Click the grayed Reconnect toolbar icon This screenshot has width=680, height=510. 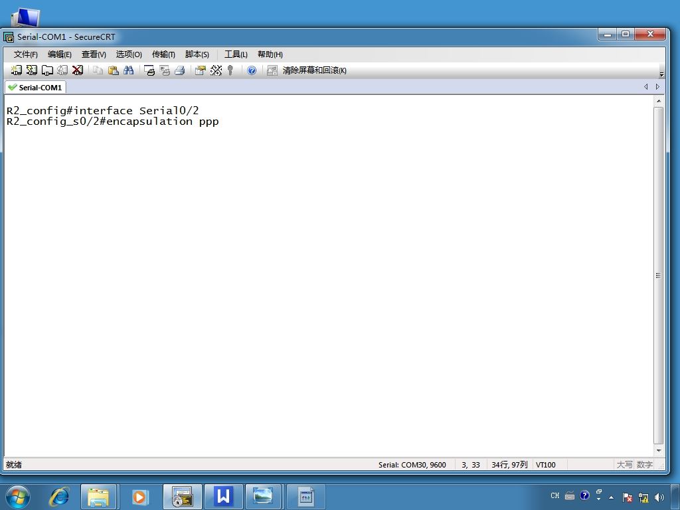point(62,70)
